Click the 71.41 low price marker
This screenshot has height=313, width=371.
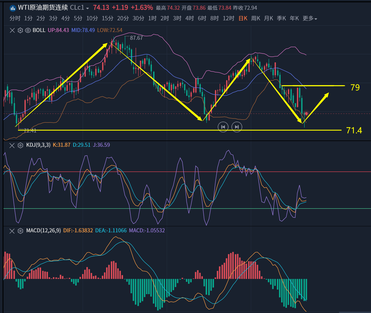(30, 131)
